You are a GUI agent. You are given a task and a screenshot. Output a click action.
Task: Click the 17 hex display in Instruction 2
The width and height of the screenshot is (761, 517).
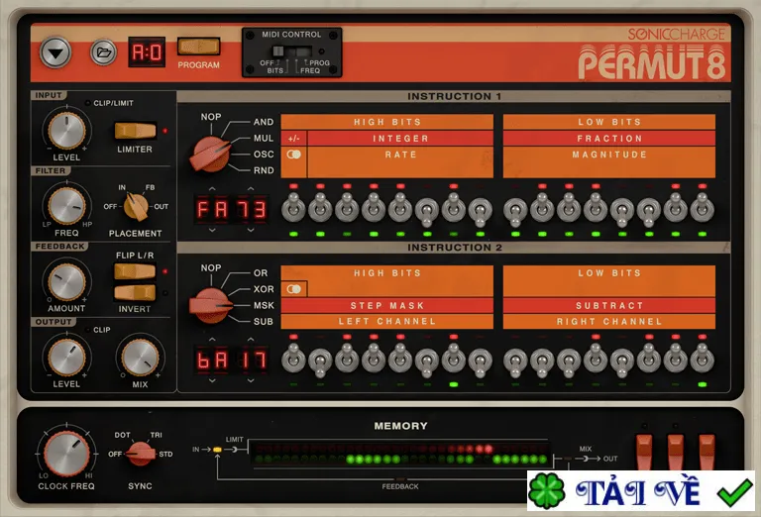251,361
